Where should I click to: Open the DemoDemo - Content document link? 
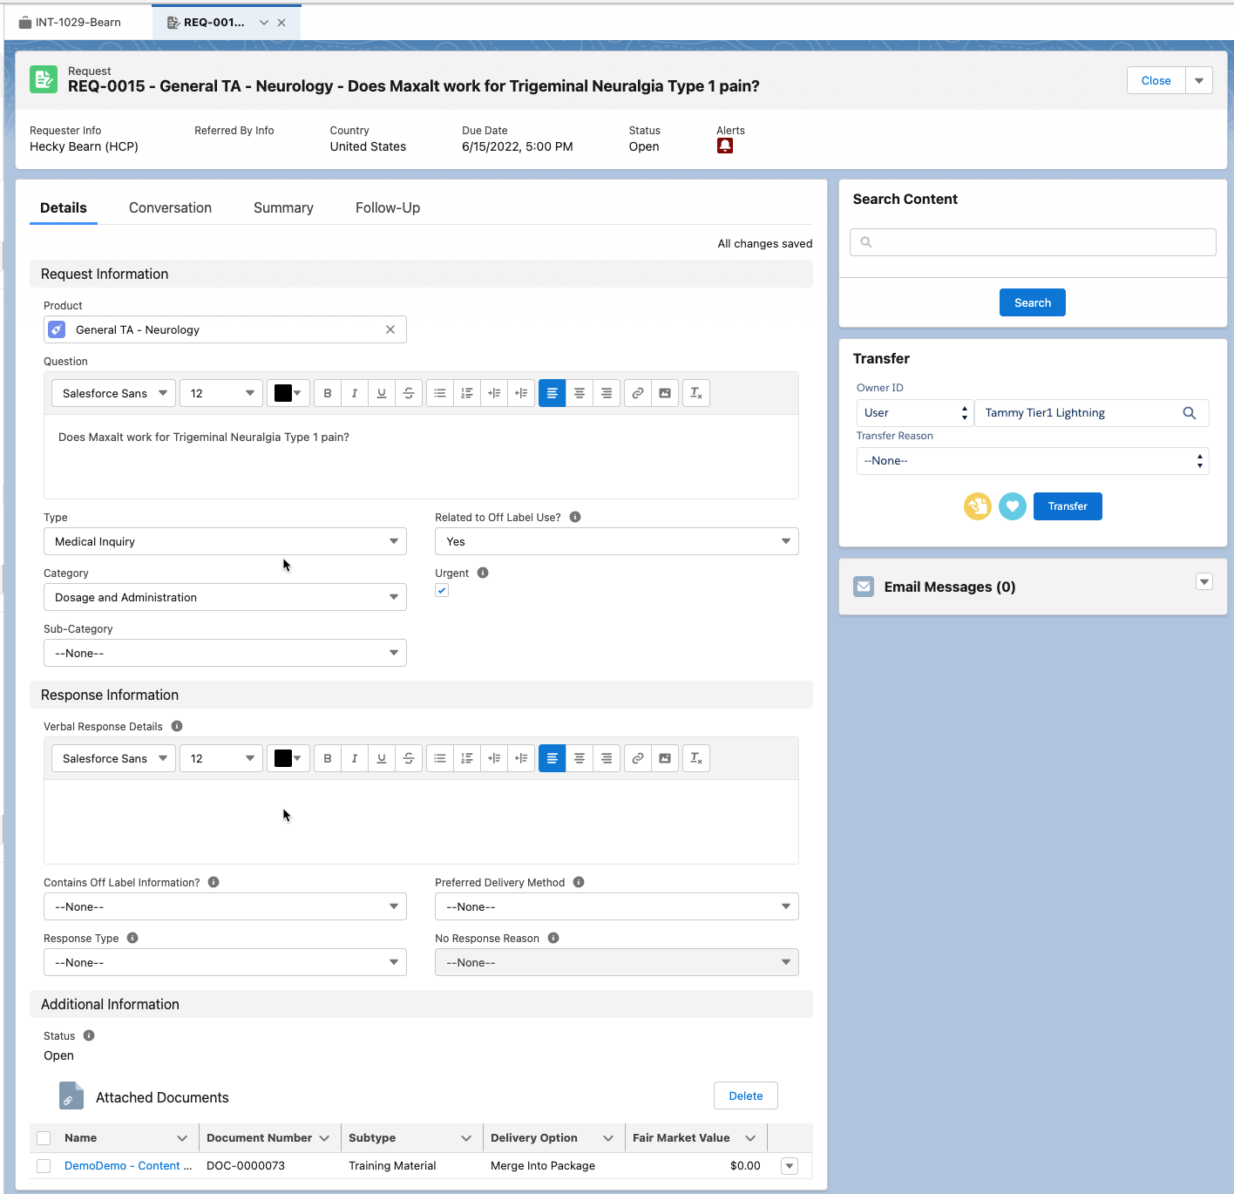click(127, 1166)
